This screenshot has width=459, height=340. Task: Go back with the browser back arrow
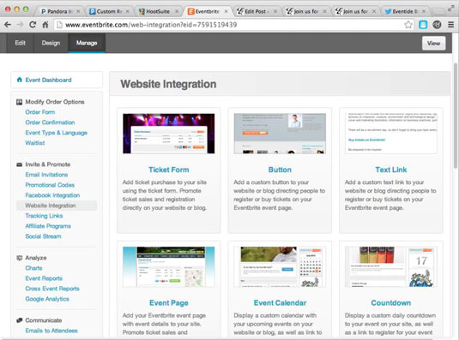(x=8, y=25)
